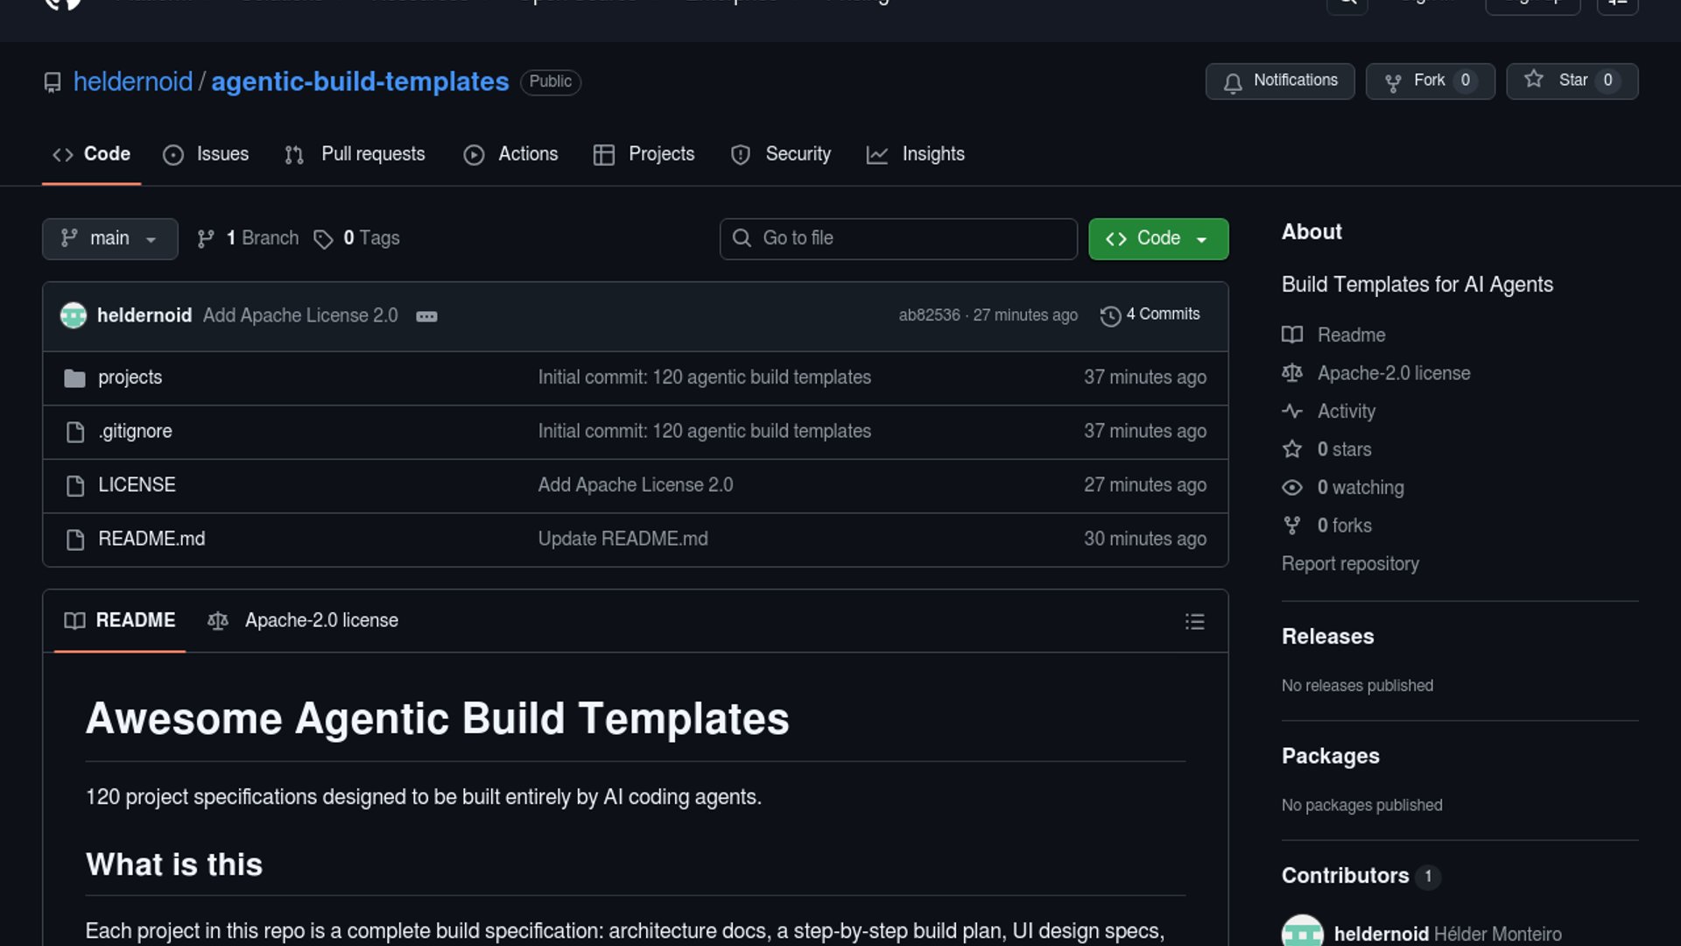
Task: Click the projects folder icon
Action: click(74, 378)
